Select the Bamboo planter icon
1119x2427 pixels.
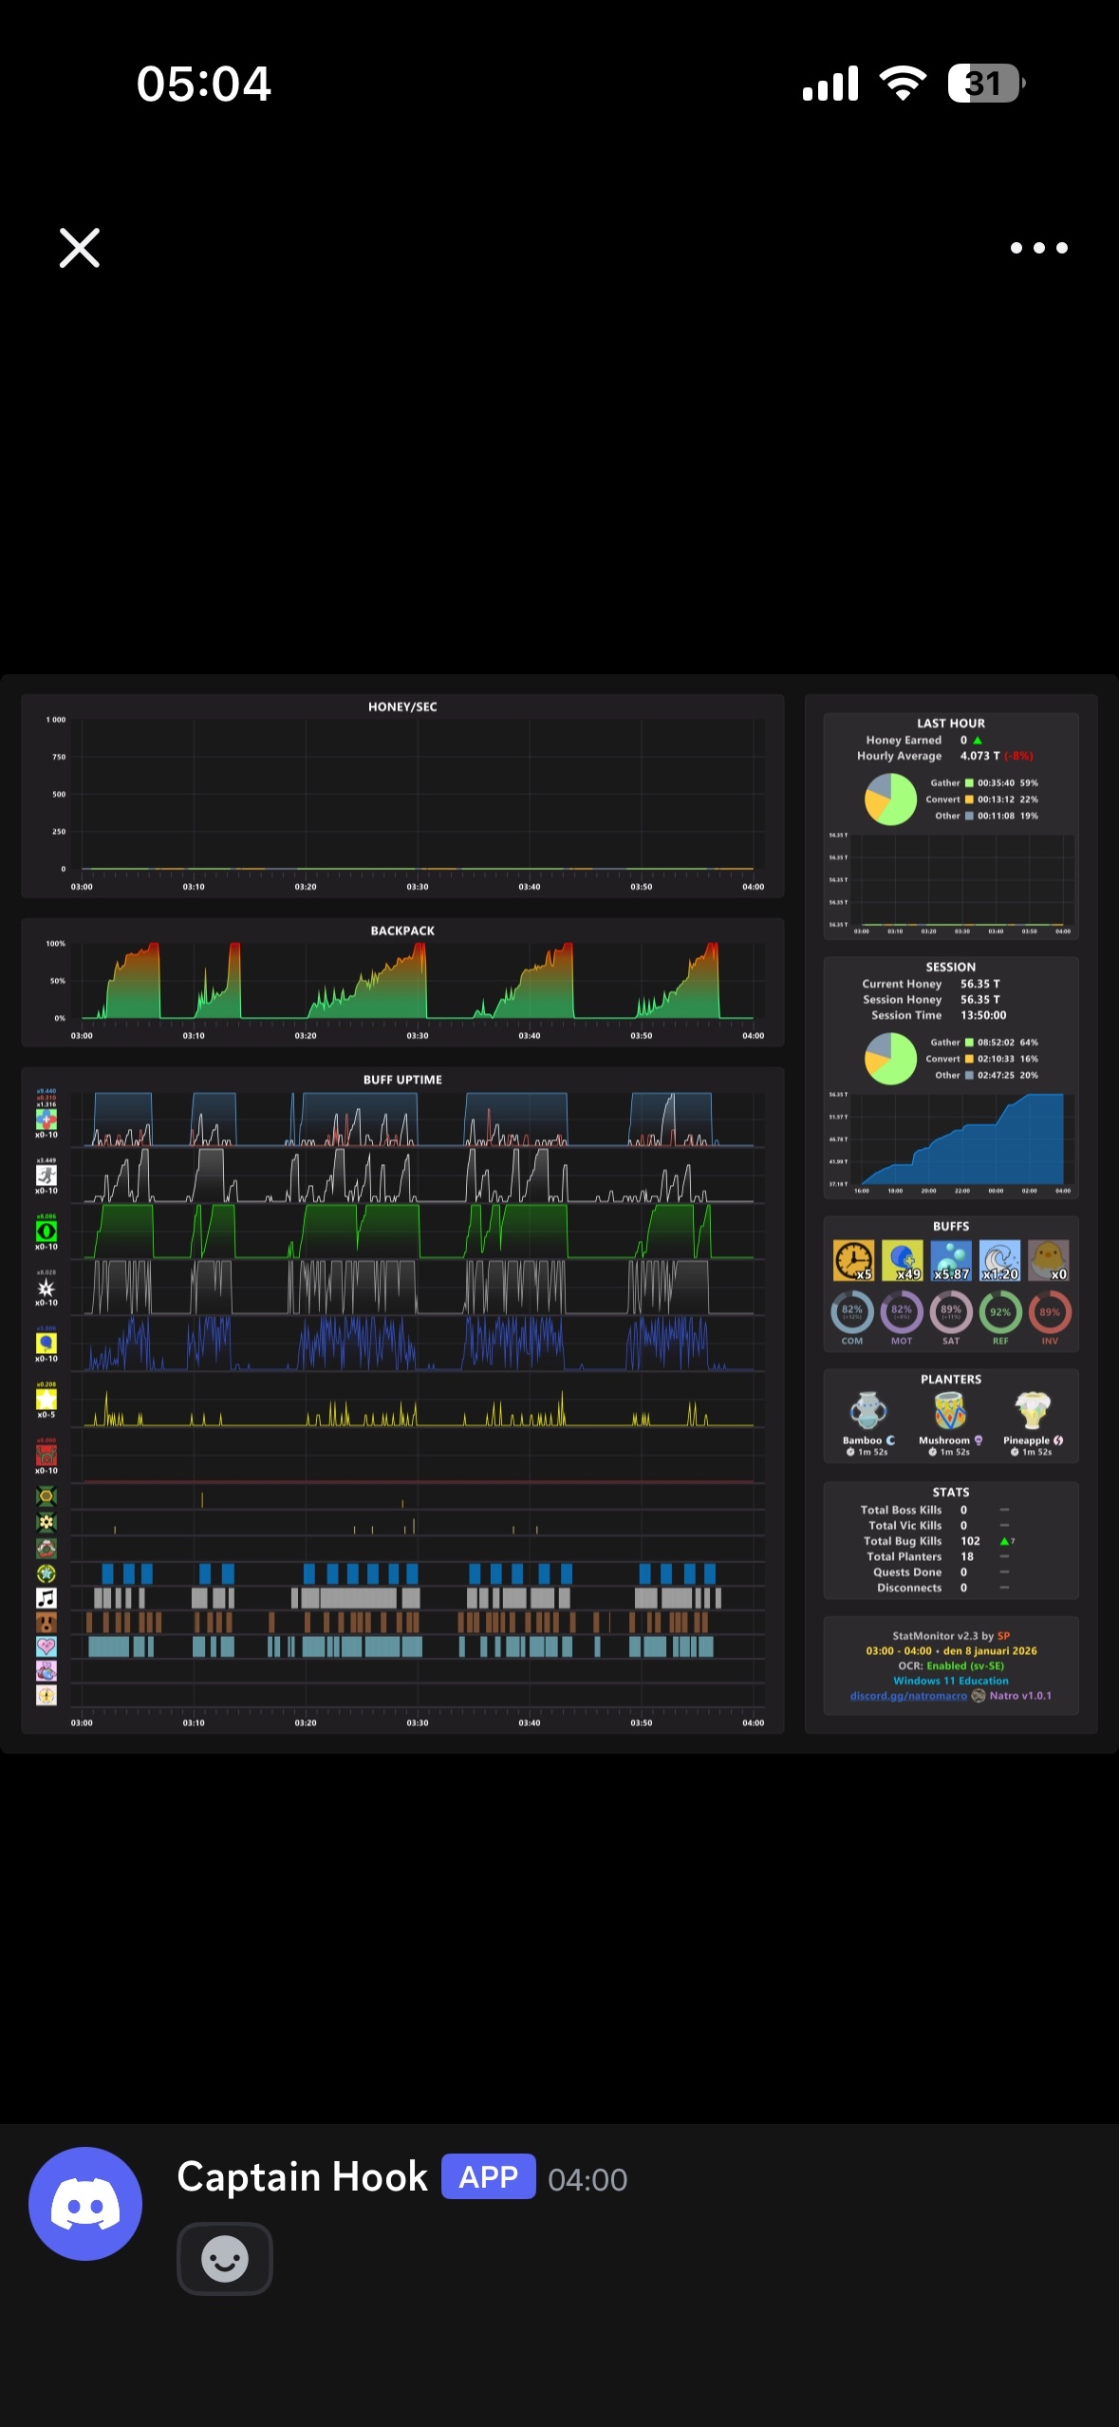coord(867,1411)
